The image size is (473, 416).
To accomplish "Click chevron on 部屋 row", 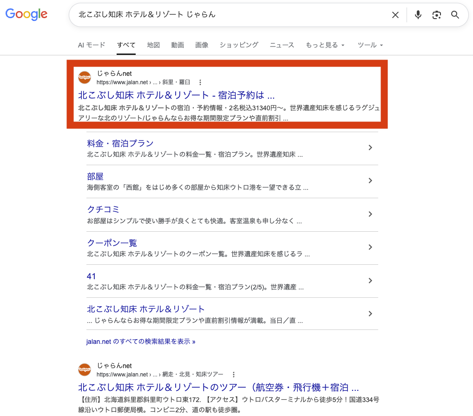I will pyautogui.click(x=370, y=181).
